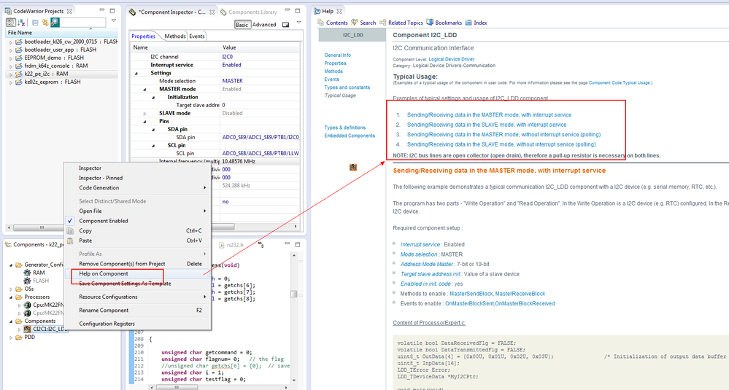Select Configuration Registers menu entry
The image size is (729, 390).
tap(137, 324)
